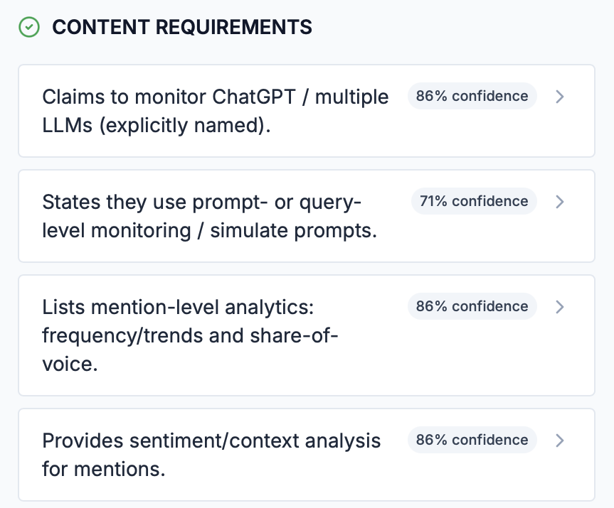Click the "for mentions." text line
614x508 pixels.
[104, 470]
